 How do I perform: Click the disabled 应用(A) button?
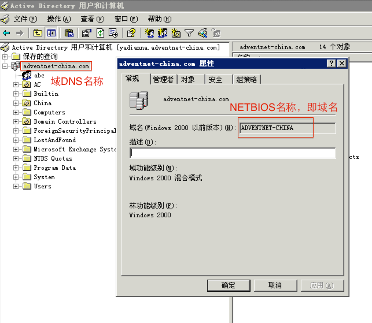(x=322, y=285)
